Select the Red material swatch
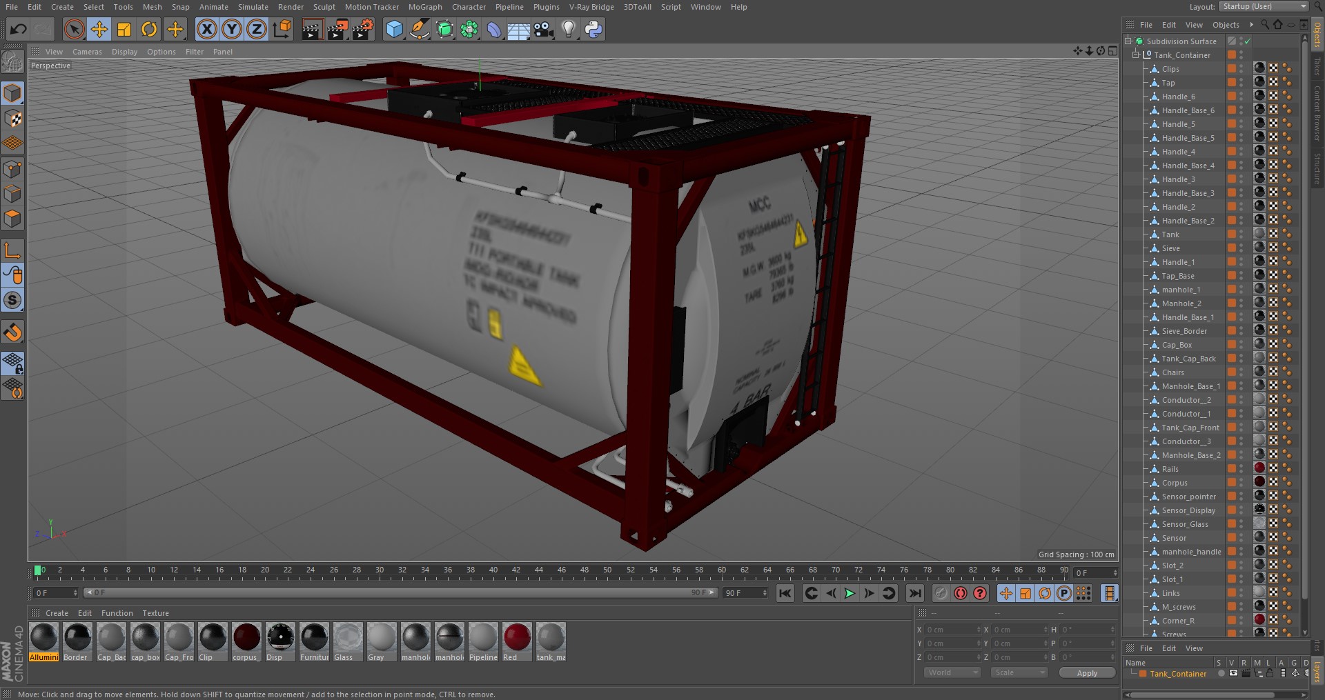The height and width of the screenshot is (700, 1325). pos(517,642)
